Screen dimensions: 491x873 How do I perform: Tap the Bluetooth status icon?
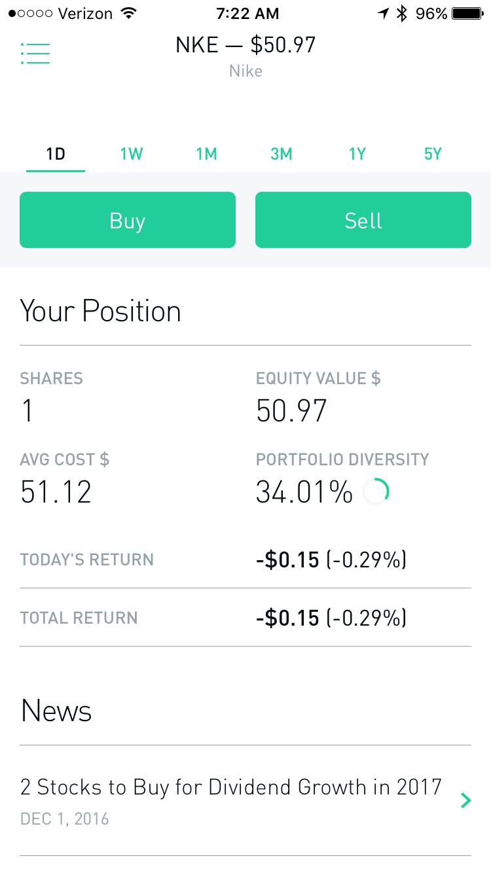(x=402, y=13)
